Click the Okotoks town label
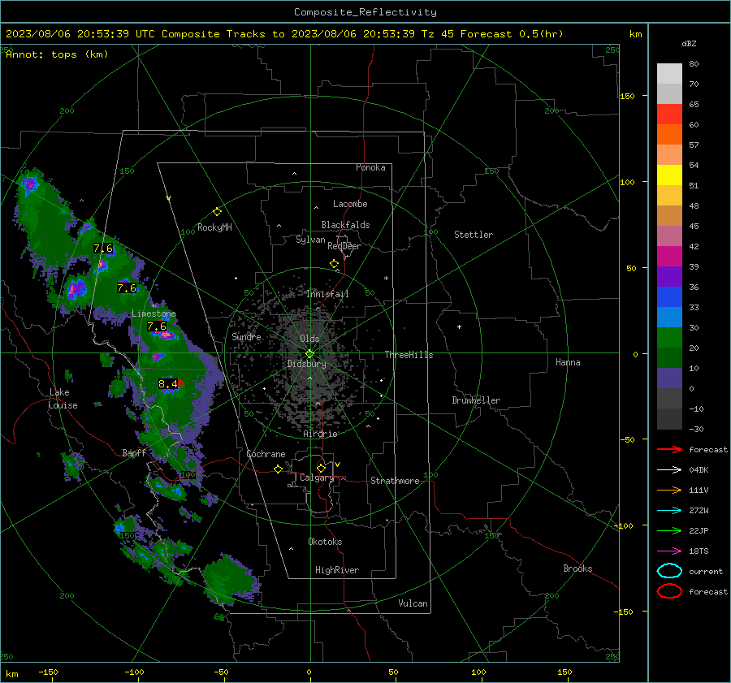This screenshot has height=683, width=731. [x=325, y=542]
